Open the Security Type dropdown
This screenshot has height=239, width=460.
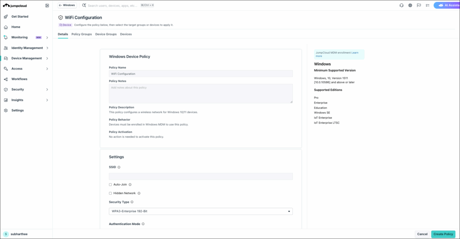[x=201, y=211]
